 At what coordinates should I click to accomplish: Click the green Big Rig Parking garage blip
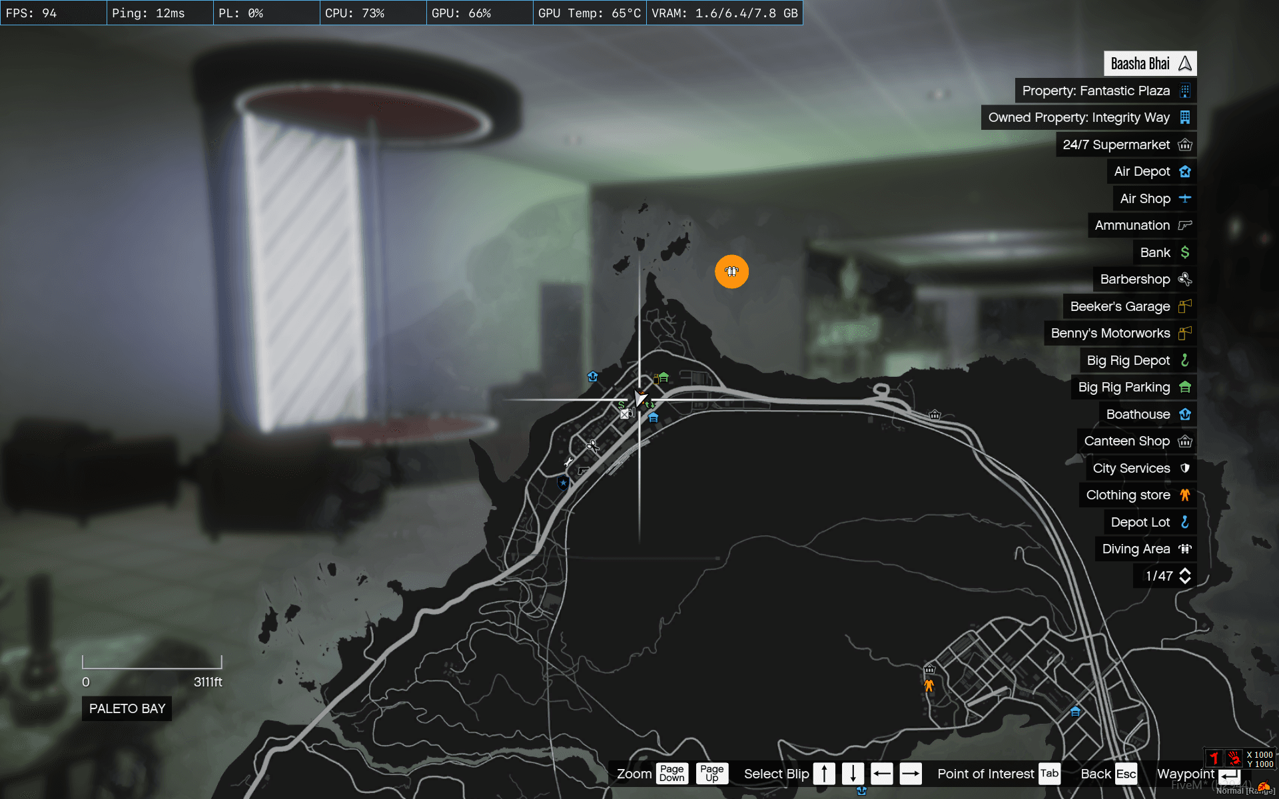coord(663,378)
